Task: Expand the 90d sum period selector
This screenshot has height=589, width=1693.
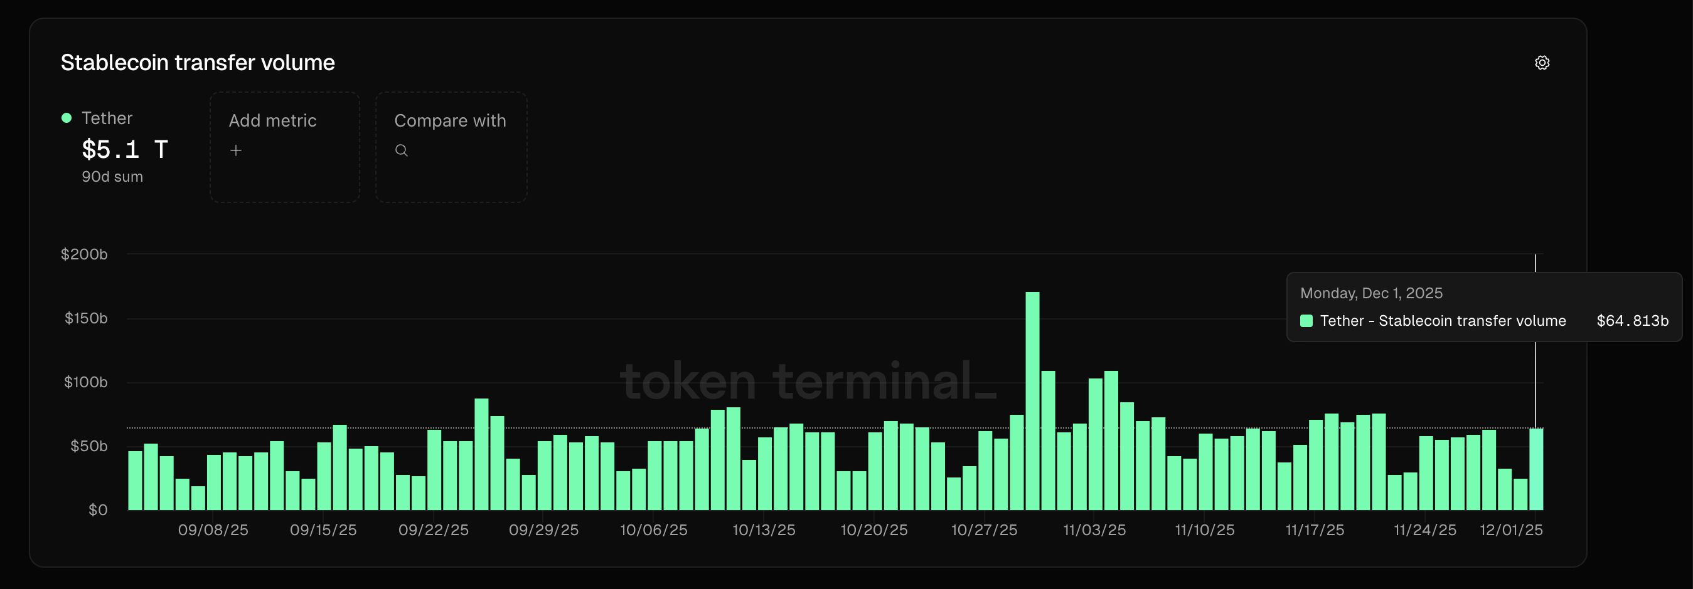Action: pos(112,176)
